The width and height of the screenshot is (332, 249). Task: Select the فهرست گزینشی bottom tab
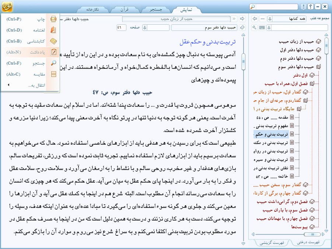click(272, 243)
